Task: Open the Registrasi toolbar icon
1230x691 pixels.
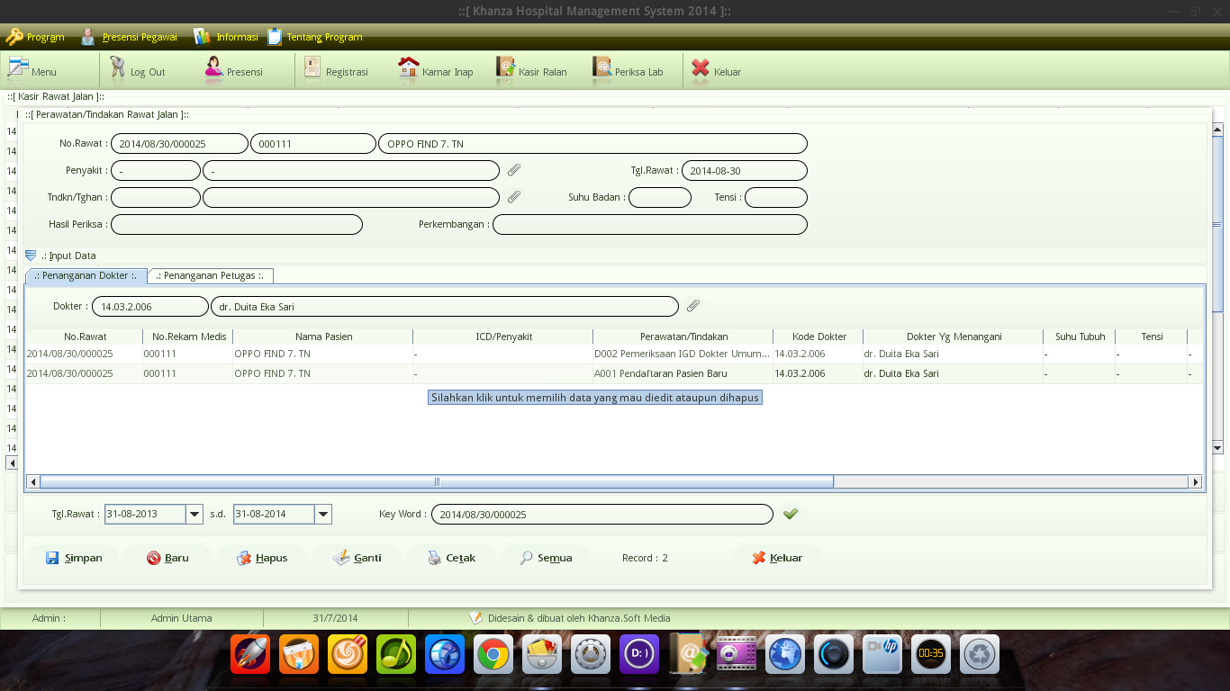Action: coord(339,70)
